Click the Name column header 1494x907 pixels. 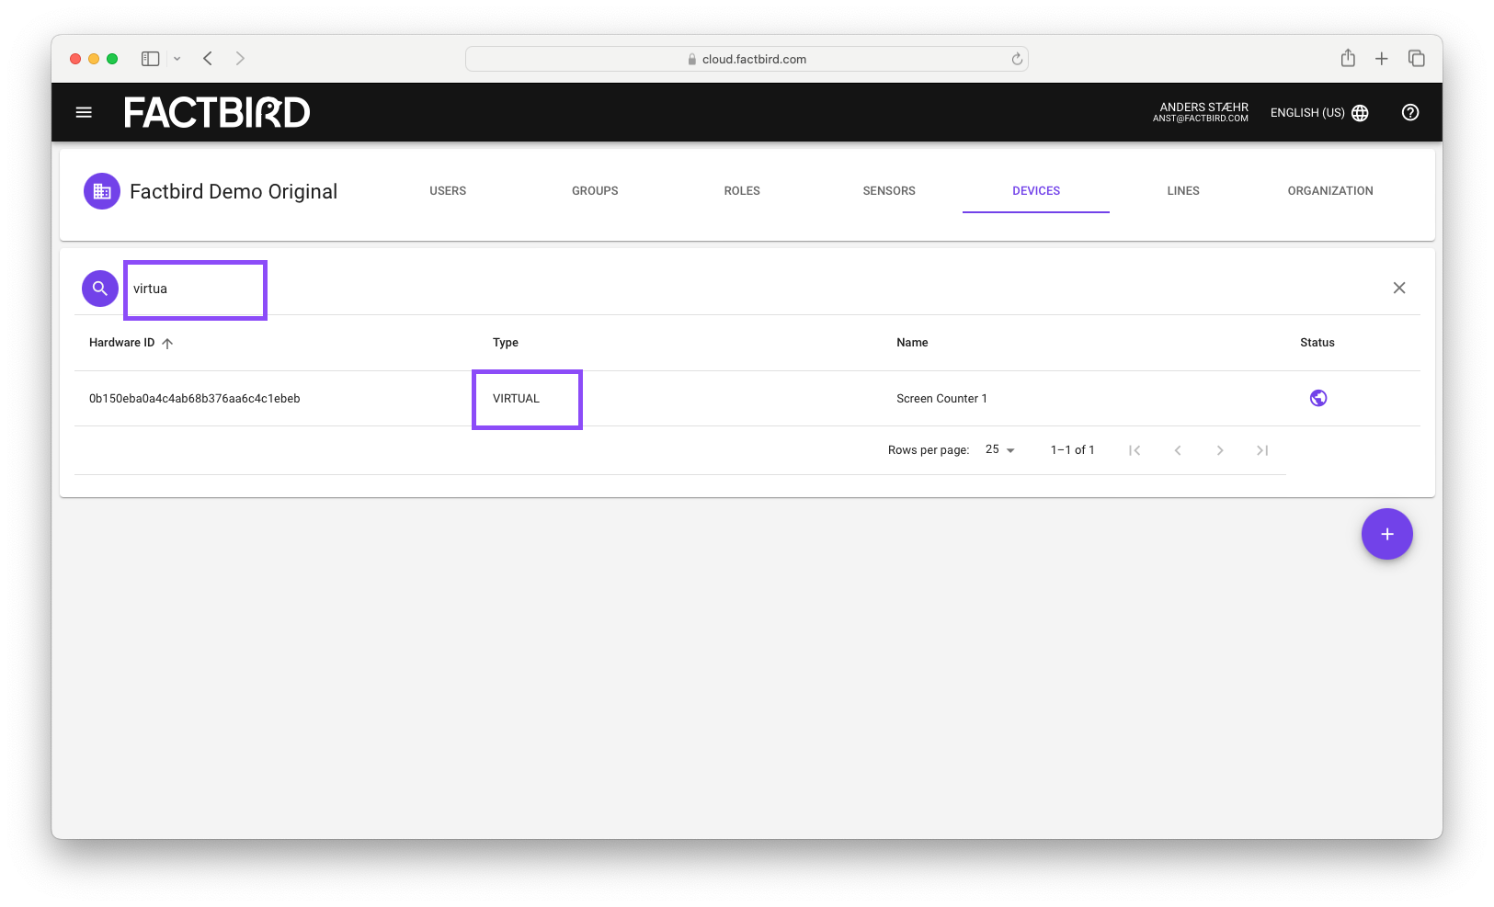pos(912,343)
